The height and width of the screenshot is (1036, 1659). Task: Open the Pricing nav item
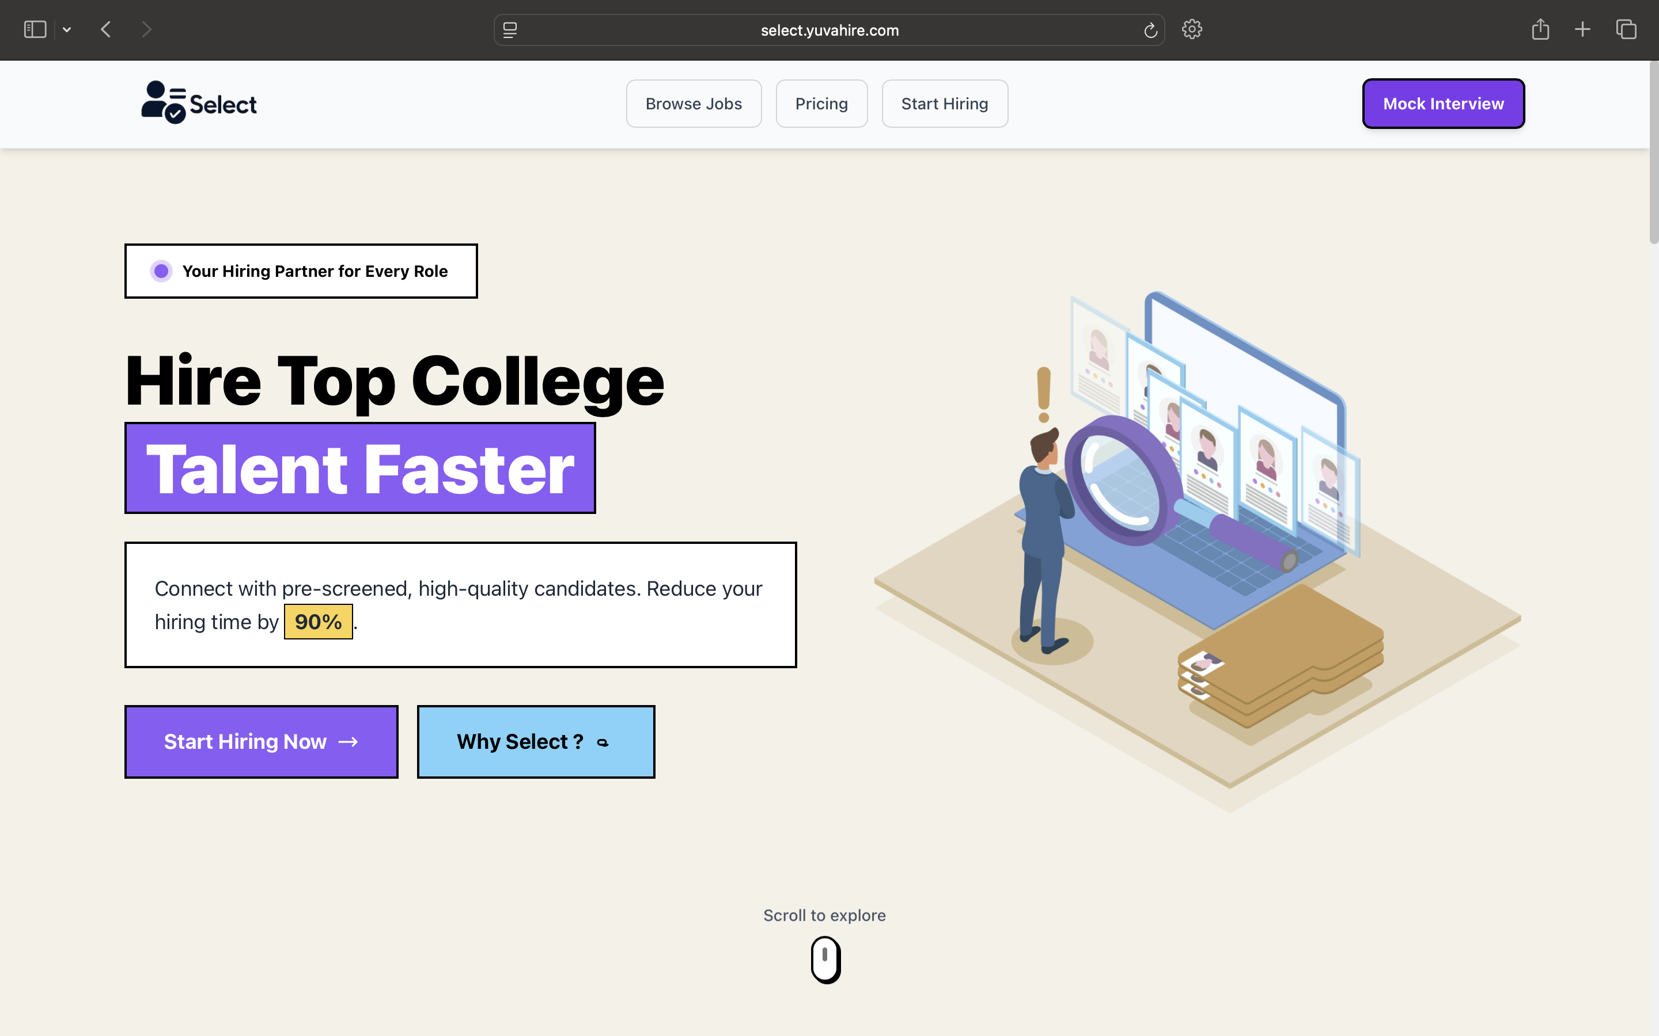tap(821, 104)
